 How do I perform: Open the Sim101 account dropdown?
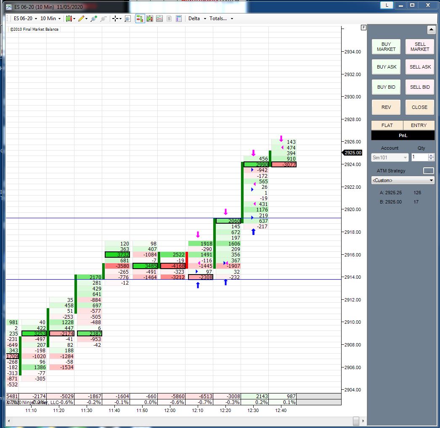(390, 158)
